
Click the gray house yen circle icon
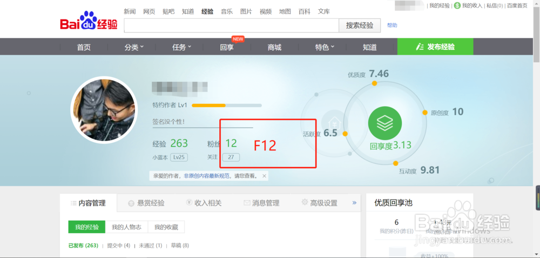coord(334,123)
